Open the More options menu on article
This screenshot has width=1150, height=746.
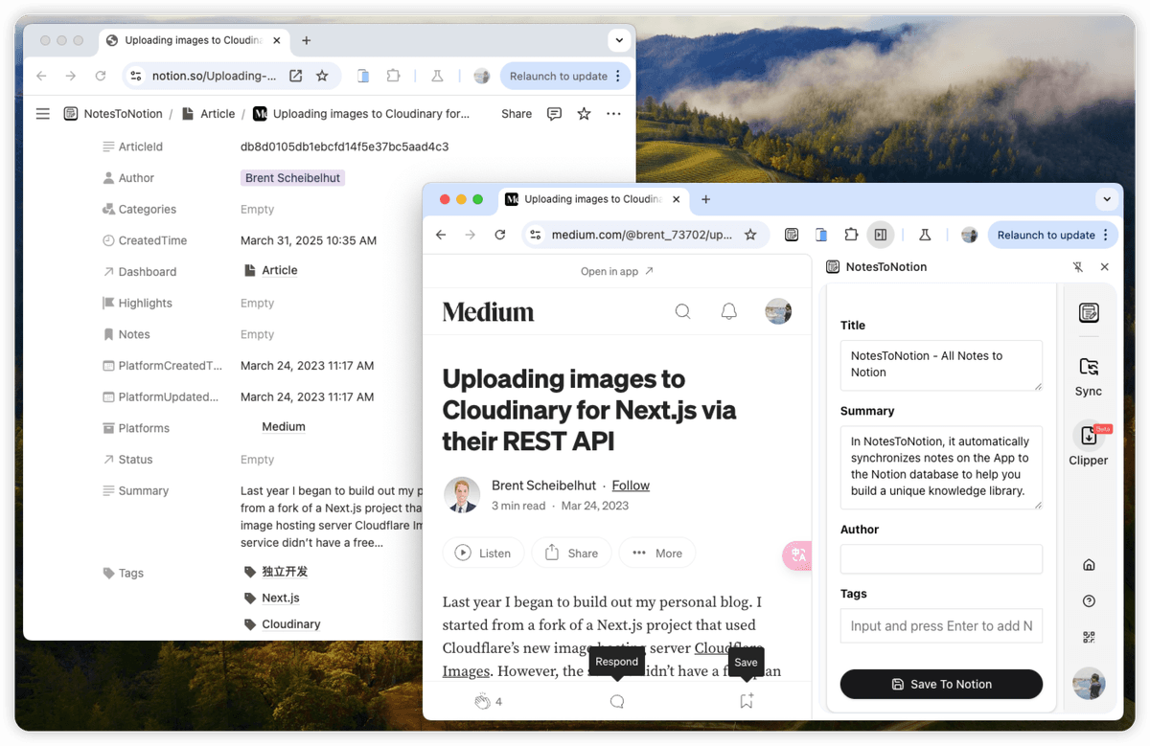click(x=657, y=553)
